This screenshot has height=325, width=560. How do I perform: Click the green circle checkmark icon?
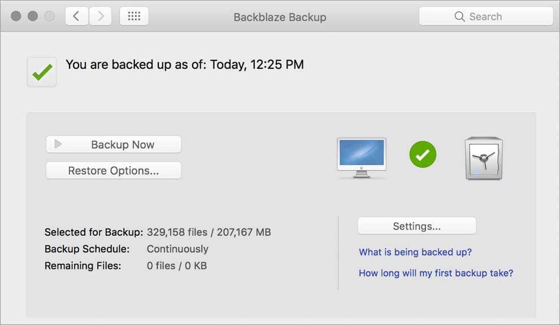tap(423, 154)
